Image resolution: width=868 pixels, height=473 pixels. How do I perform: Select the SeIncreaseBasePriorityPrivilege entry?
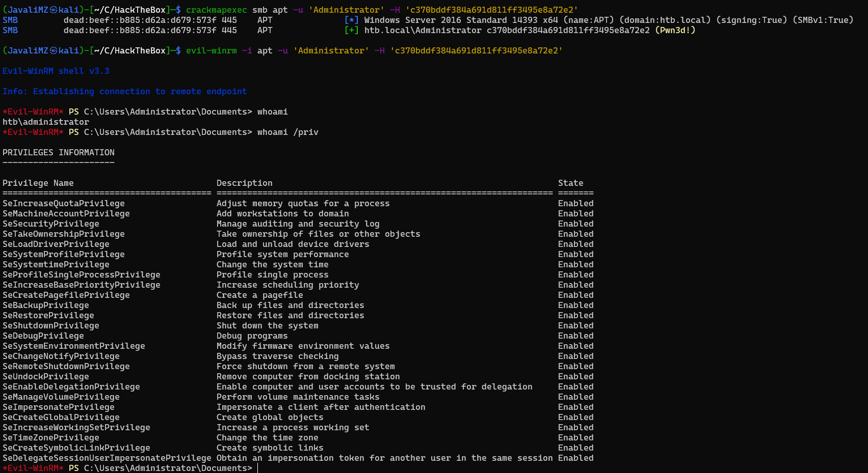click(82, 285)
